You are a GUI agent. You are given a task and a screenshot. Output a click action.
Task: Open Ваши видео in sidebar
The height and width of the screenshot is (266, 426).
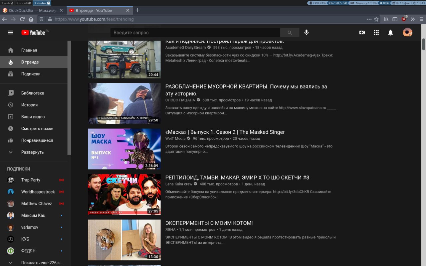point(34,117)
